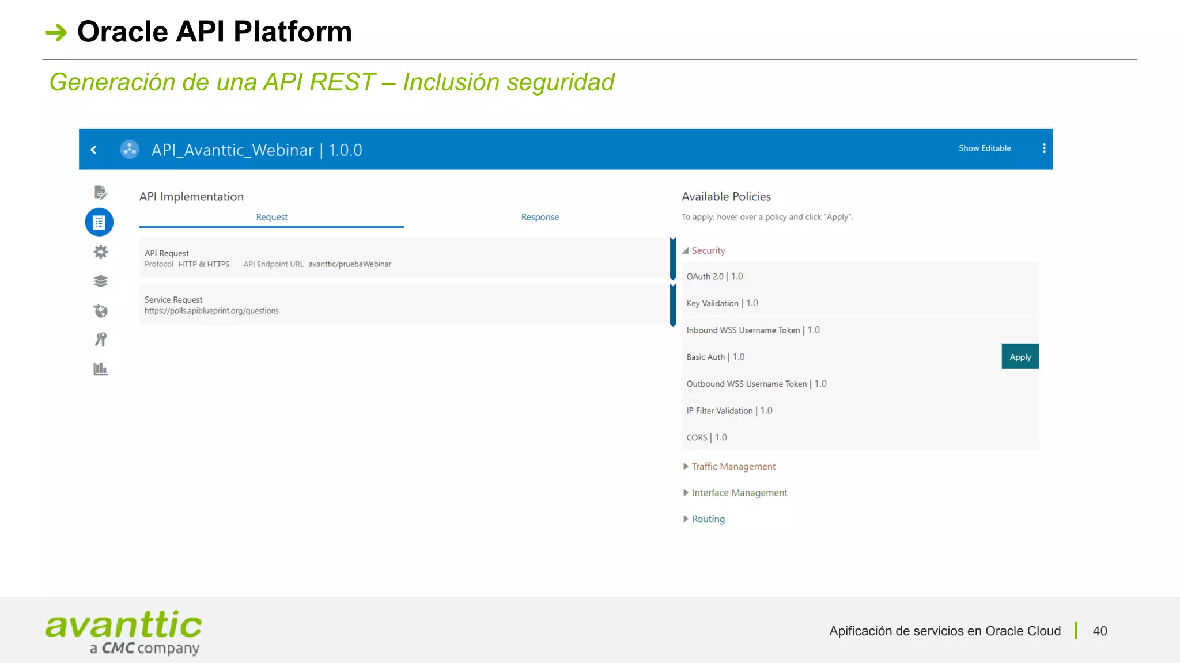Open the gear settings sidebar icon
The height and width of the screenshot is (663, 1180).
(101, 252)
